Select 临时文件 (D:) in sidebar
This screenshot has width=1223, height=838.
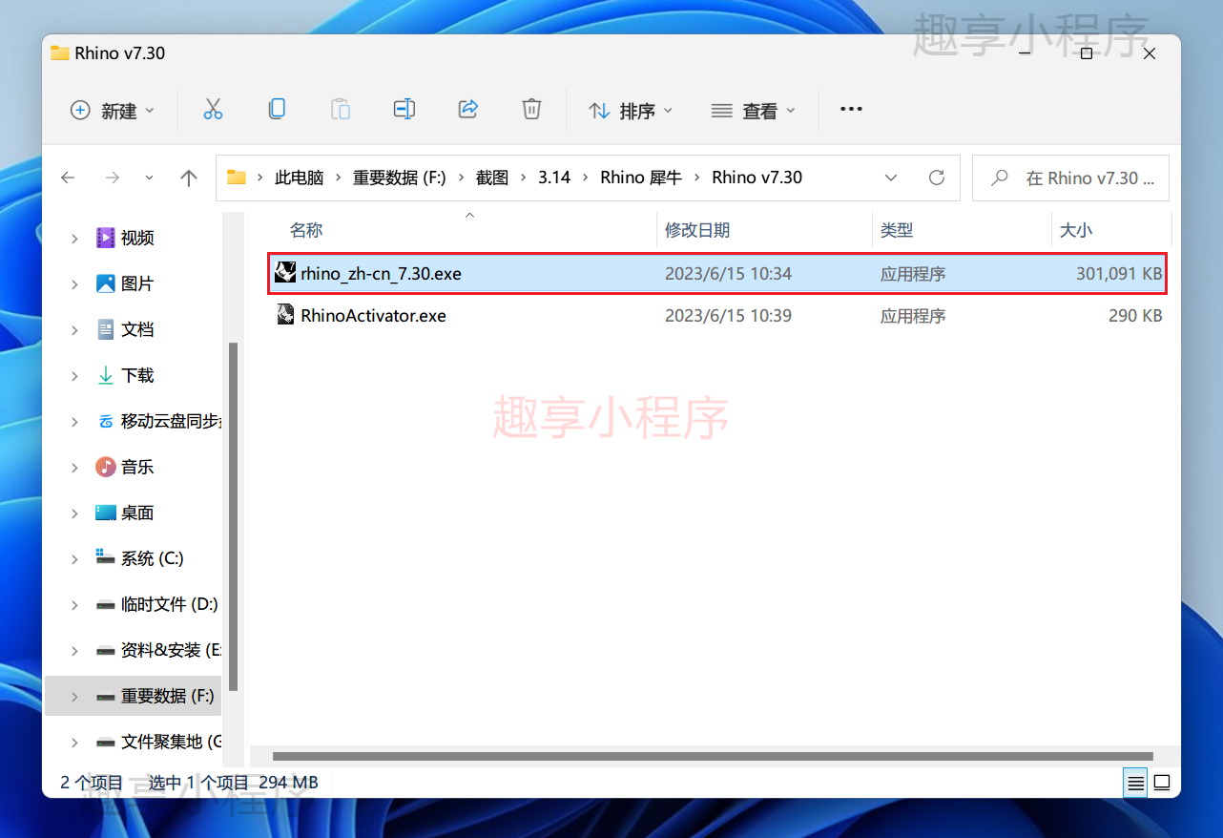click(170, 604)
